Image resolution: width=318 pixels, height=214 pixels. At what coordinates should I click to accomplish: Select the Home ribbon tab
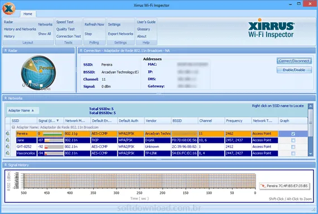click(27, 14)
